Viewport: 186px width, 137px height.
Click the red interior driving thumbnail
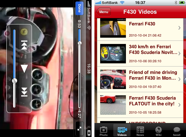pos(113,79)
